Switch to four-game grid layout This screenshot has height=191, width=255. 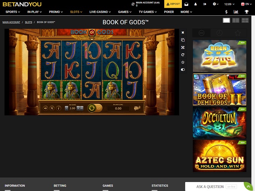click(245, 20)
